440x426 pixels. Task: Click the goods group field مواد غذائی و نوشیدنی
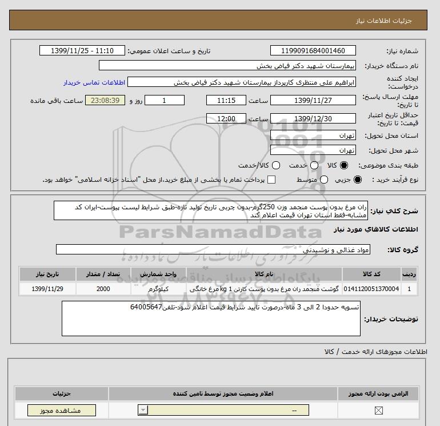point(213,250)
